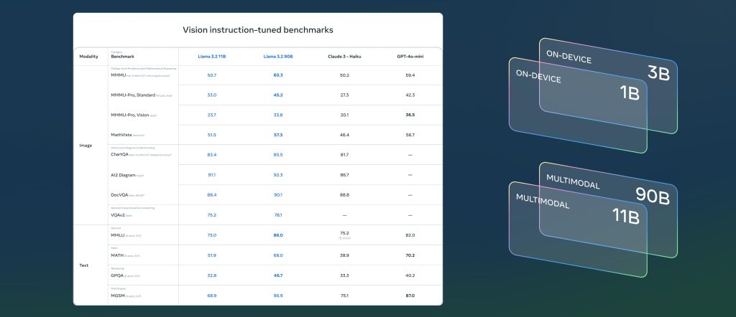Select the Modality column header

click(x=88, y=57)
